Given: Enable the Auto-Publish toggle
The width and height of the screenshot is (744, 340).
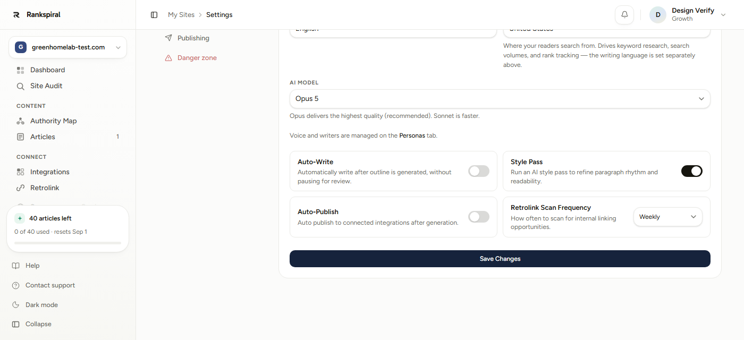Looking at the screenshot, I should [479, 217].
